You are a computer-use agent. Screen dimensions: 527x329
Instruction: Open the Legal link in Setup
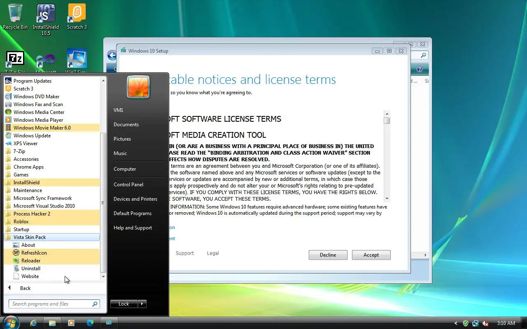[x=213, y=253]
